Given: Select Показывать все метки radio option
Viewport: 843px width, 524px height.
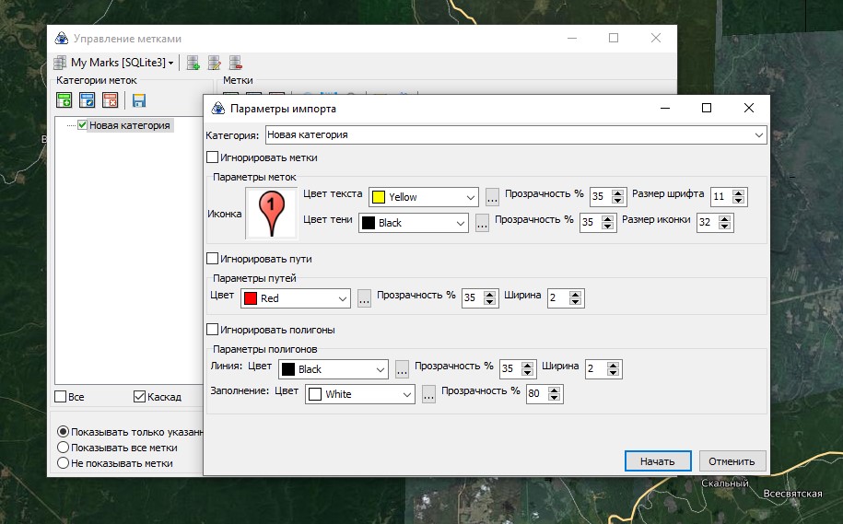Looking at the screenshot, I should click(63, 448).
